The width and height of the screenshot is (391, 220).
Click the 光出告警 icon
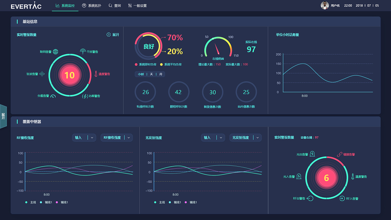[312, 154]
